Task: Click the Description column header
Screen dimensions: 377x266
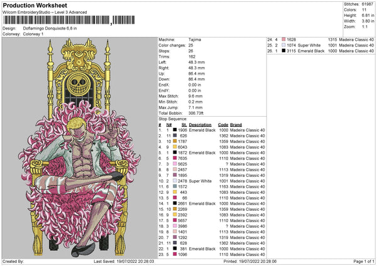Action: tap(200, 125)
